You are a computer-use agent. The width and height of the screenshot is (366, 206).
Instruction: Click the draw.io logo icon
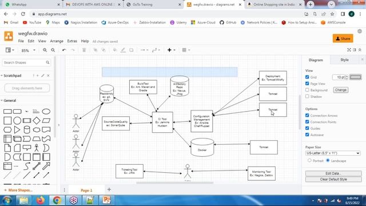[x=9, y=36]
